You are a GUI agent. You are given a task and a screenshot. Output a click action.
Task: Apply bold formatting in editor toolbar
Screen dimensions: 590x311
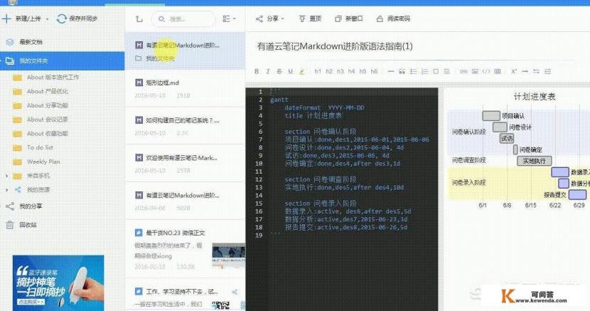tap(257, 71)
